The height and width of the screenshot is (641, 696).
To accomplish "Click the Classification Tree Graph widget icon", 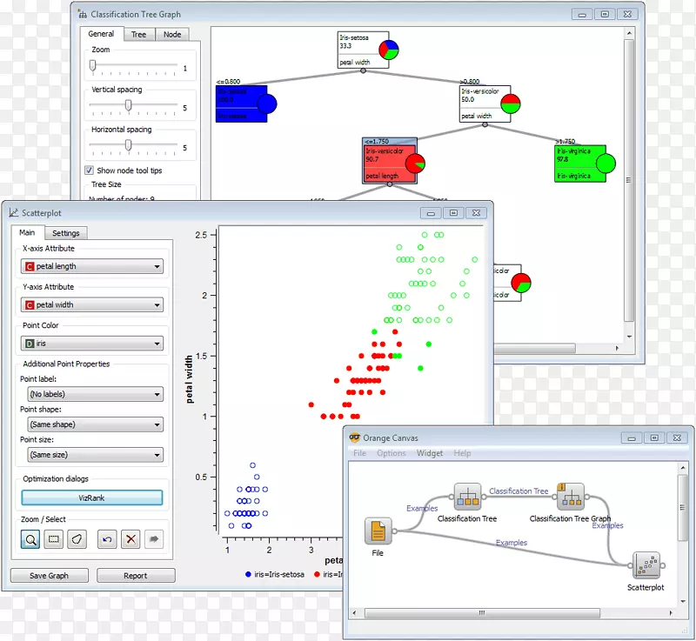I will coord(571,497).
